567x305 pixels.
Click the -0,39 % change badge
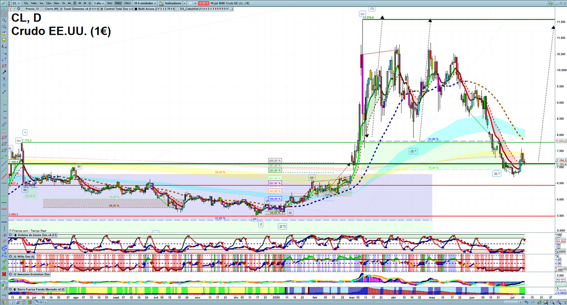[x=203, y=3]
